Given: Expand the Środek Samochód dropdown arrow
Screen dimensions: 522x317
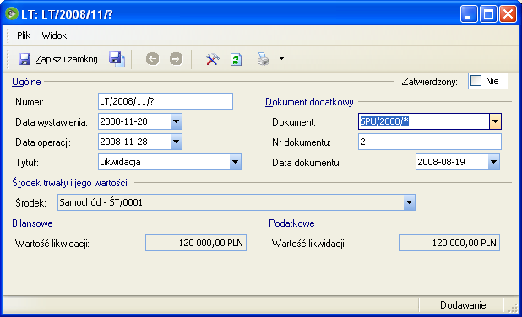Looking at the screenshot, I should click(409, 202).
